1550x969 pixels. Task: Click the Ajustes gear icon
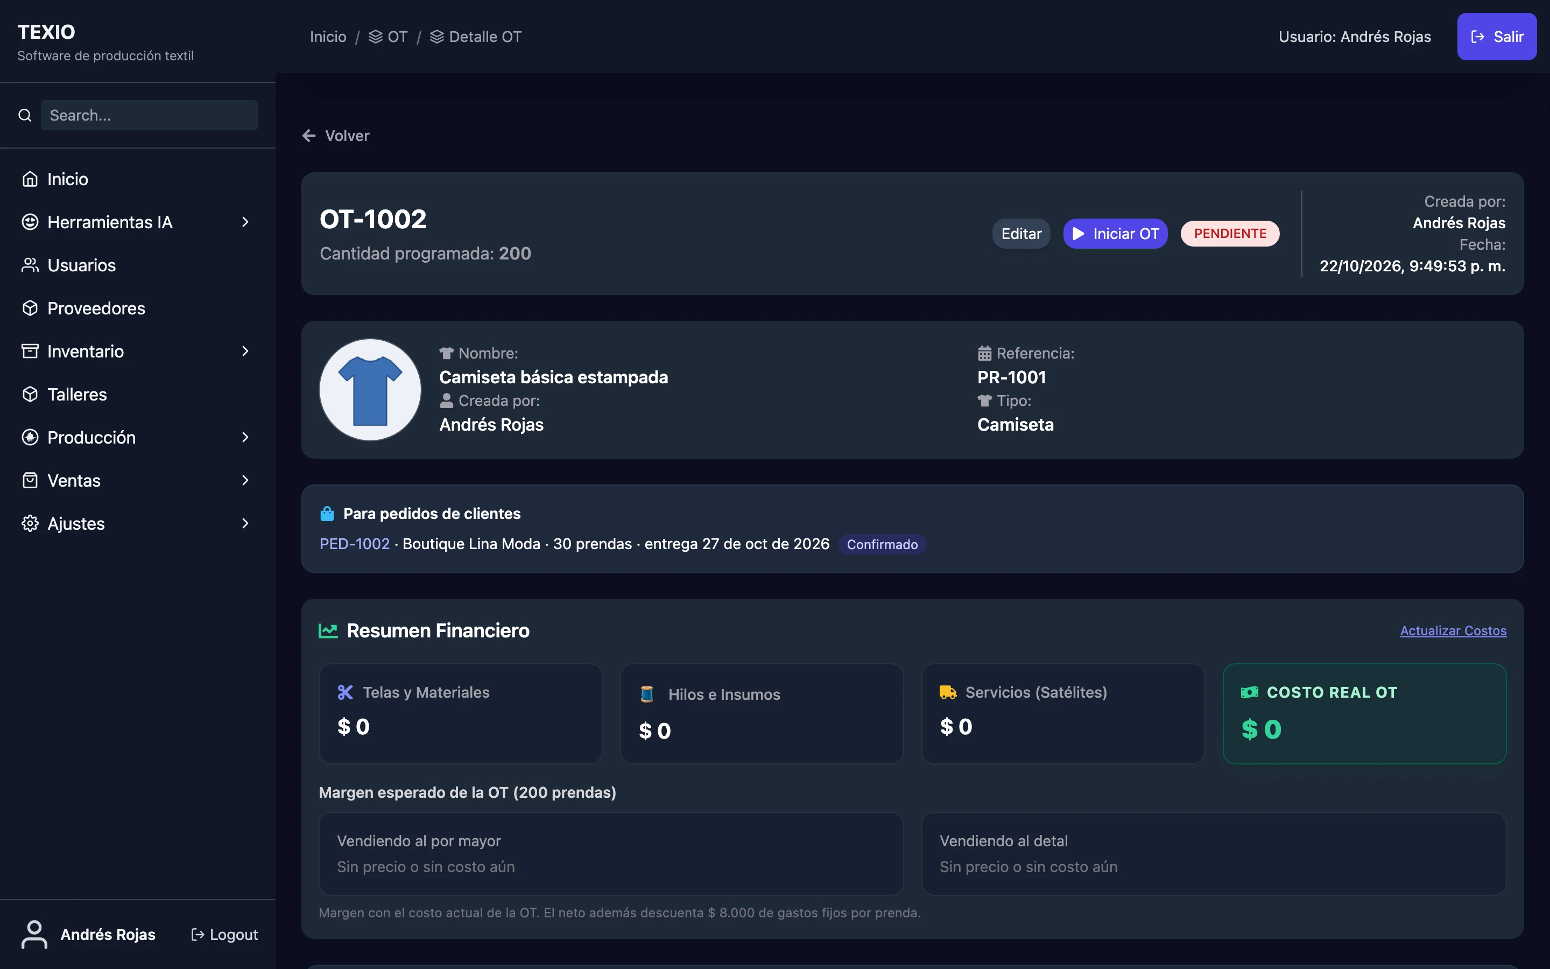pyautogui.click(x=30, y=523)
